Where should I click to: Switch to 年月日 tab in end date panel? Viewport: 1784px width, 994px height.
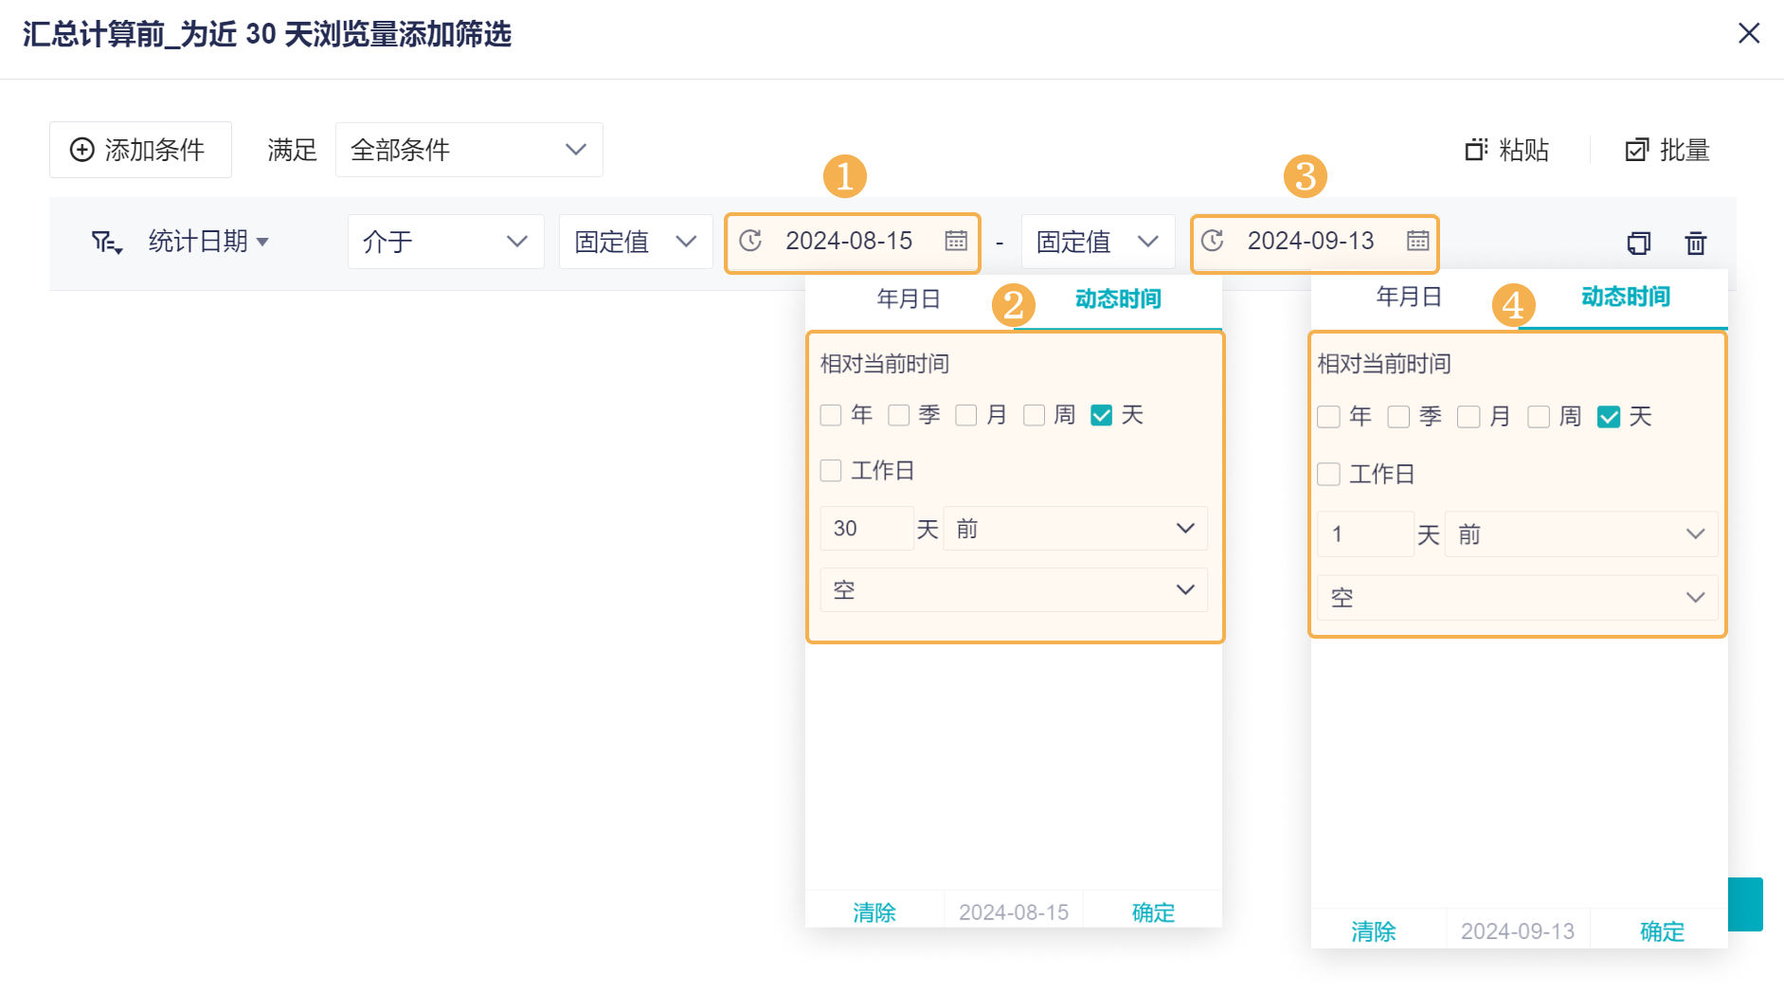click(1409, 298)
